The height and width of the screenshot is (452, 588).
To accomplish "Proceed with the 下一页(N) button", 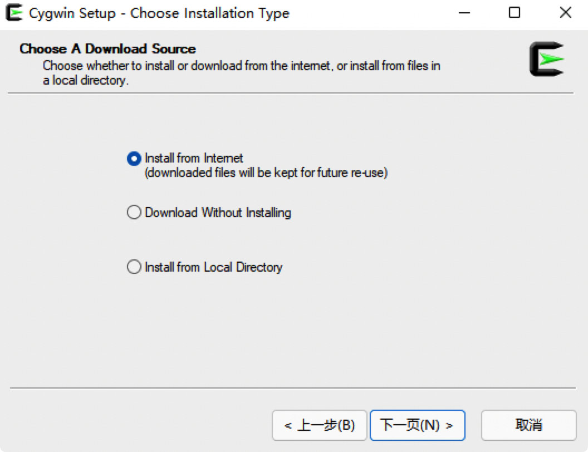I will (x=417, y=425).
